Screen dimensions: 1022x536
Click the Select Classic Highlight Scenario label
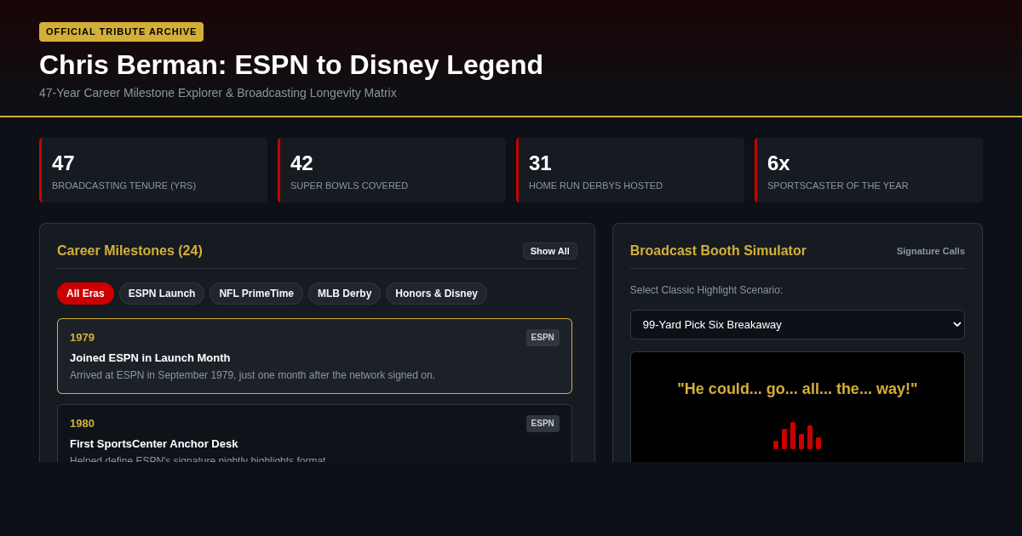pyautogui.click(x=706, y=290)
